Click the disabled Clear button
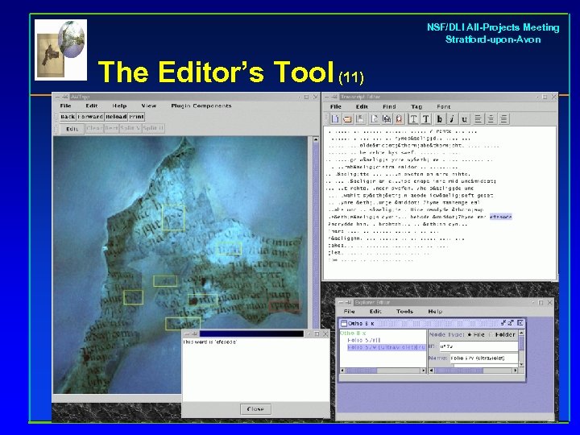Screen dimensions: 580x435 (x=94, y=128)
